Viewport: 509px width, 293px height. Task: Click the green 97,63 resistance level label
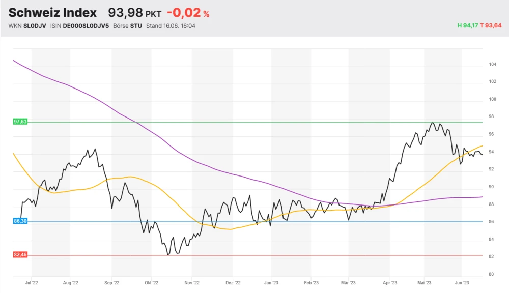(x=20, y=122)
